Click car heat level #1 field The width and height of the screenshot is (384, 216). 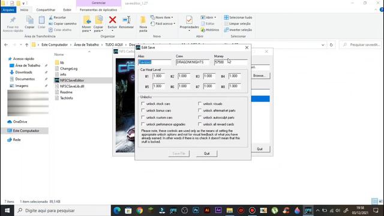click(x=158, y=76)
